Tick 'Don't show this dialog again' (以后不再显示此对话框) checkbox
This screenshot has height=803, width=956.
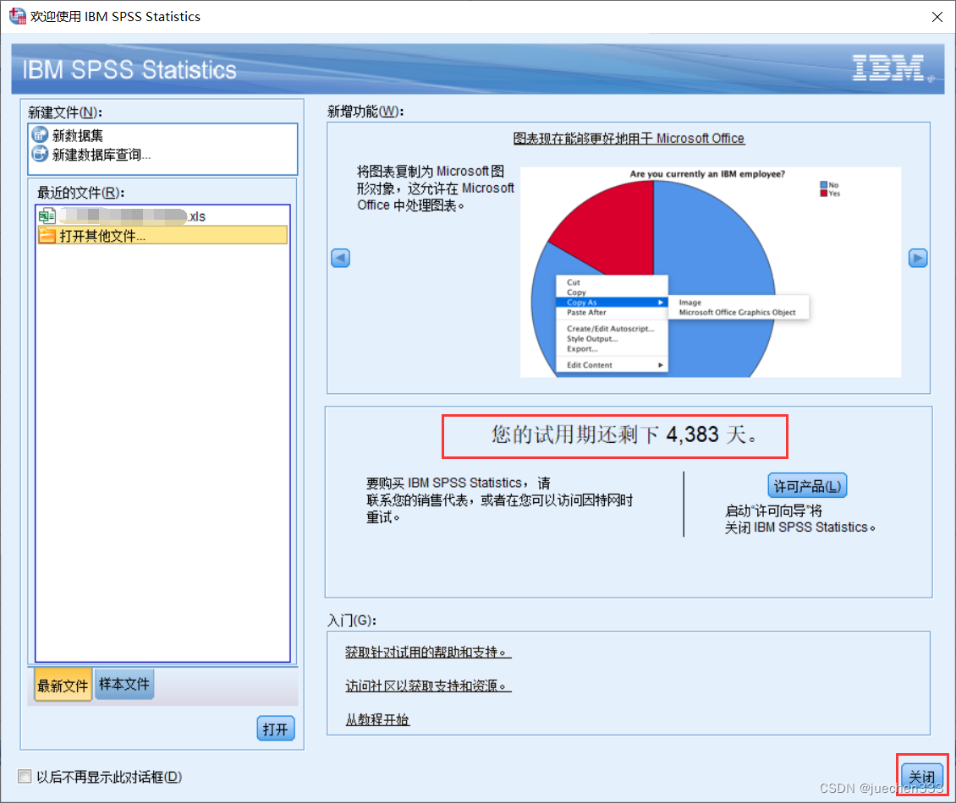[25, 776]
